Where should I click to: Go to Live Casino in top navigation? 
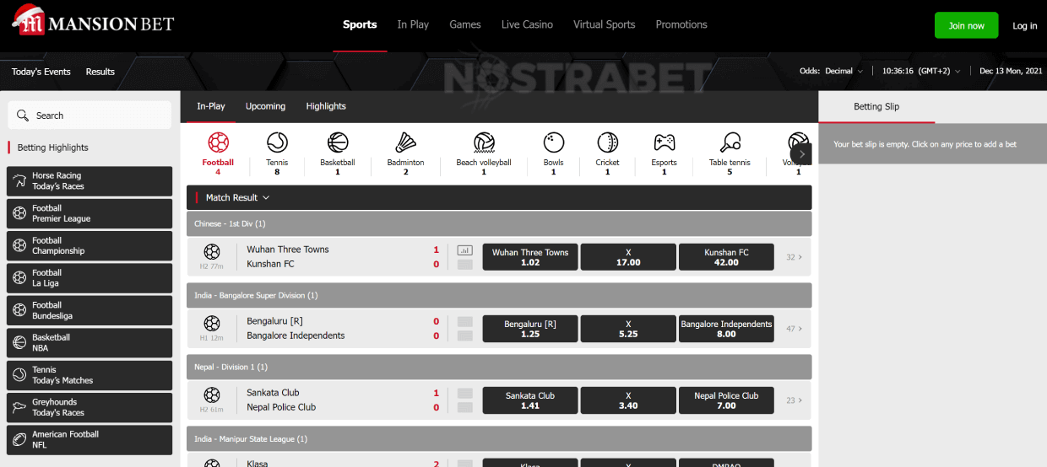[527, 24]
